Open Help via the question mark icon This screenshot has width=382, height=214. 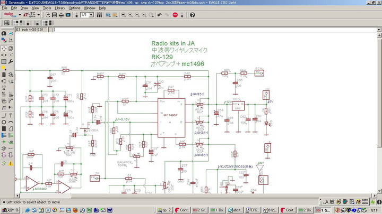tap(193, 15)
